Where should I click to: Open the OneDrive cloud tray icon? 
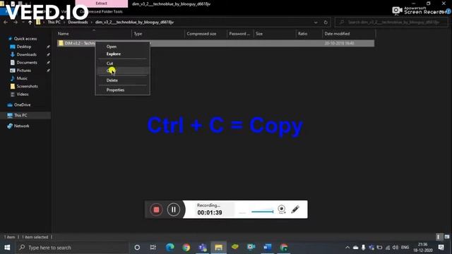click(x=356, y=248)
